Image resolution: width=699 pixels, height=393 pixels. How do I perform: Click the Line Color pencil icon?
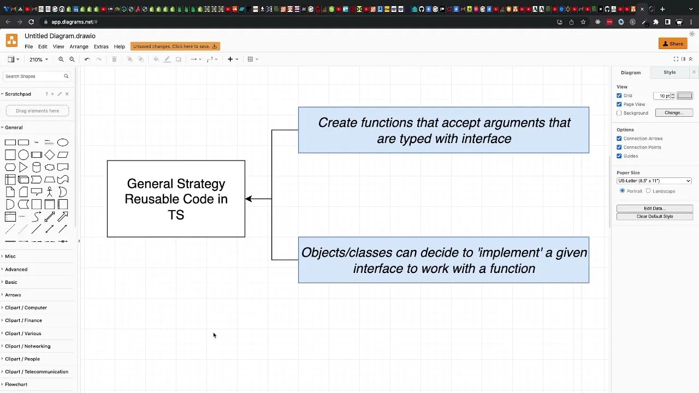[167, 59]
